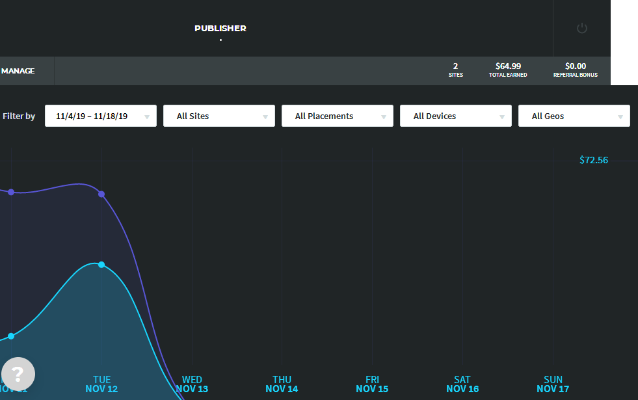The height and width of the screenshot is (400, 638).
Task: Click the $72.56 chart value label
Action: pos(594,160)
